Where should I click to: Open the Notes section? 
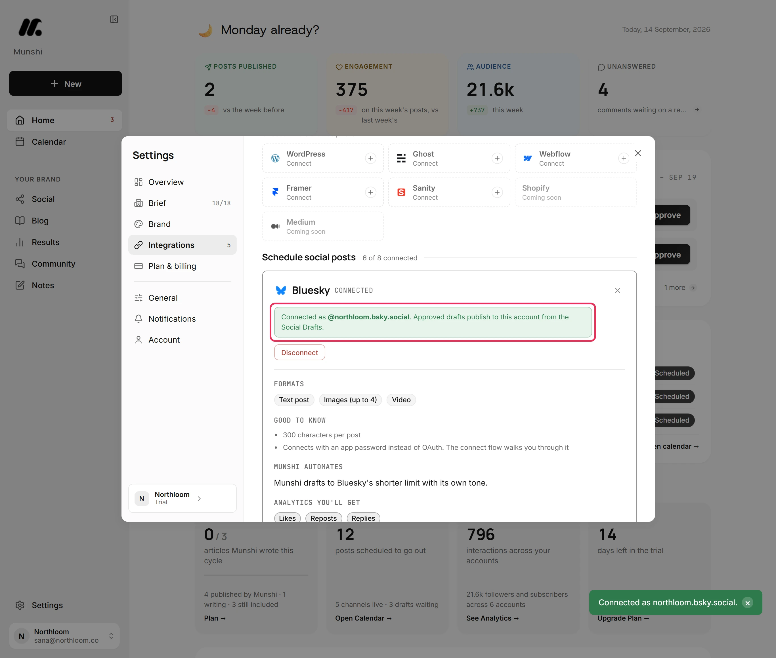click(x=64, y=285)
